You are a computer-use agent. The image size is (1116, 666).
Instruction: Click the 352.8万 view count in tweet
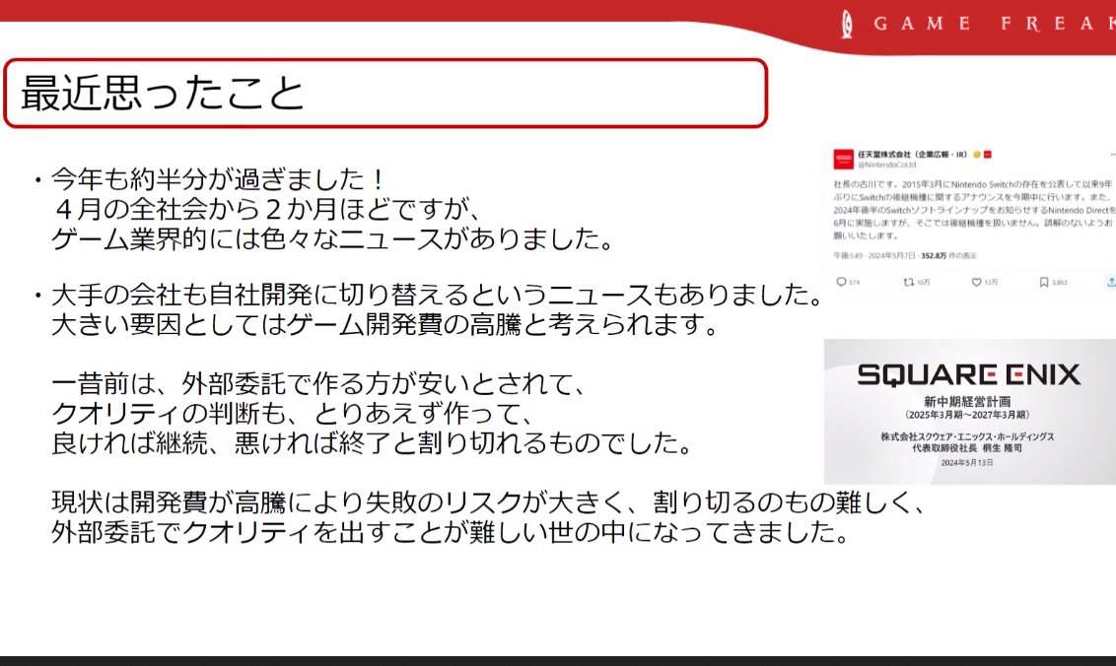tap(933, 255)
